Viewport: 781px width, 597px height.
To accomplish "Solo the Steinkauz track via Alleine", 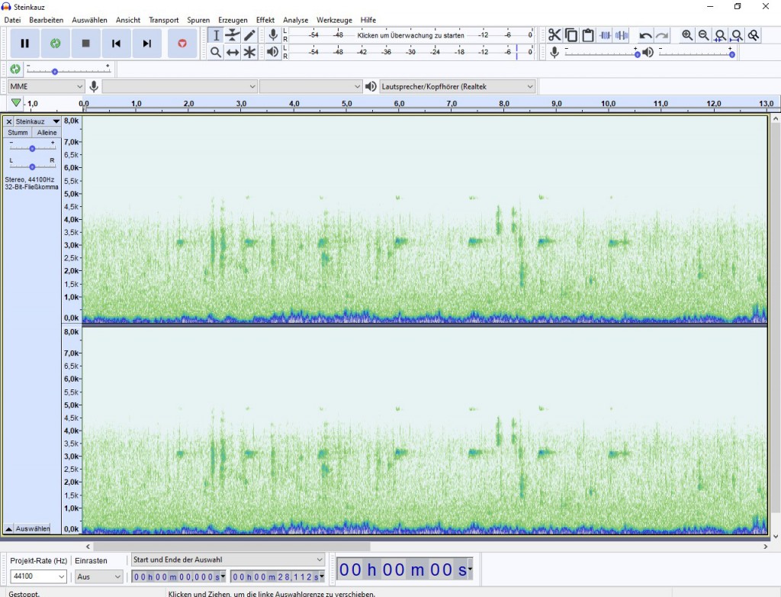I will [x=47, y=132].
